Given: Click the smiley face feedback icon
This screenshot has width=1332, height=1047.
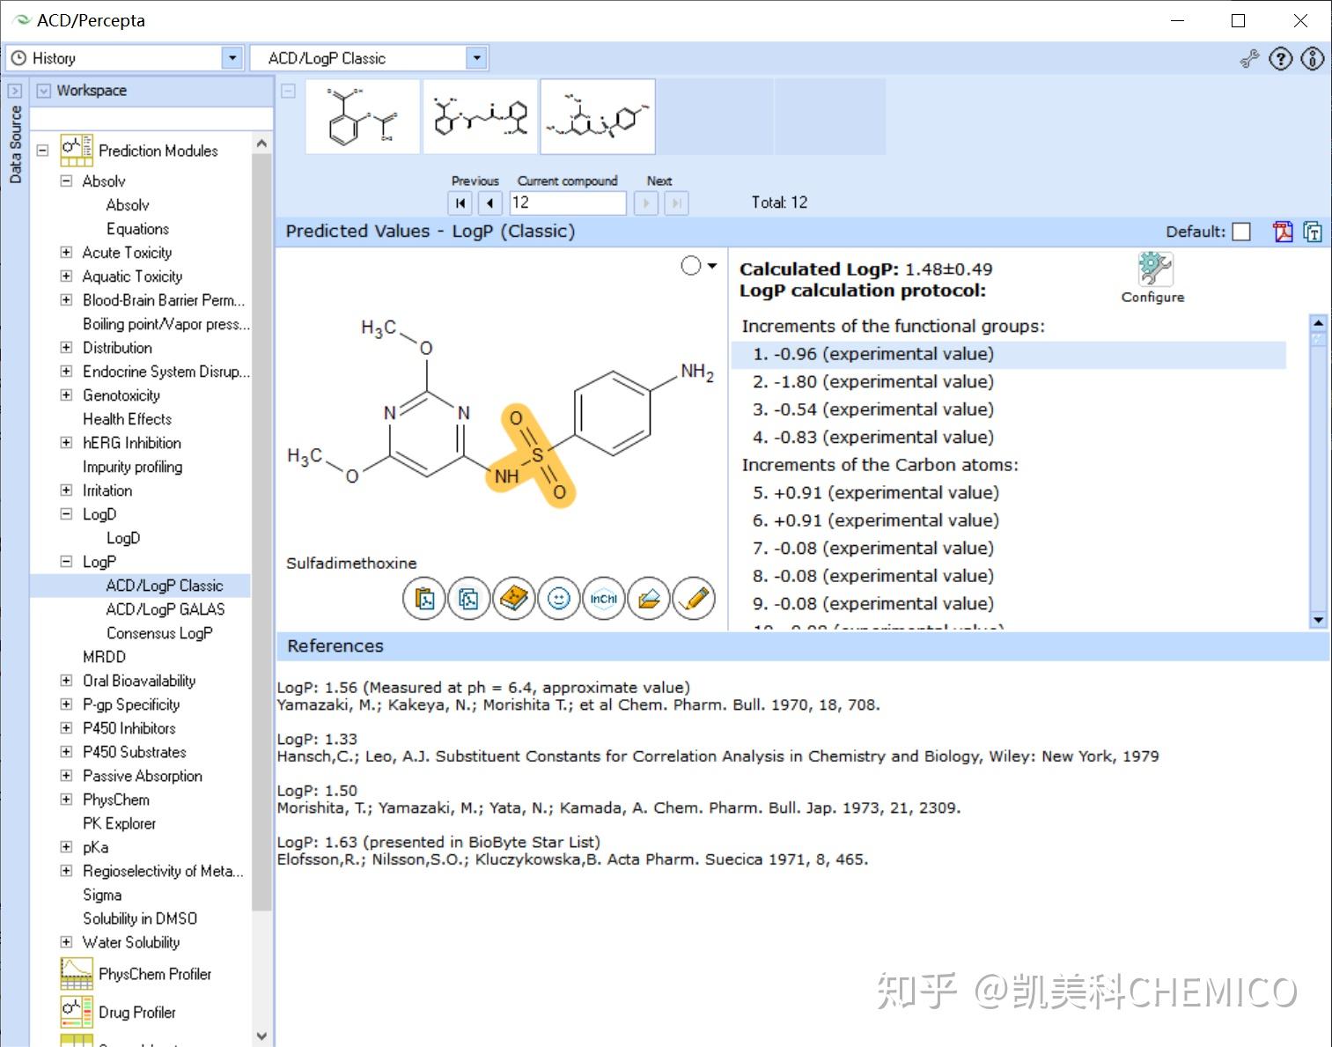Looking at the screenshot, I should tap(558, 598).
